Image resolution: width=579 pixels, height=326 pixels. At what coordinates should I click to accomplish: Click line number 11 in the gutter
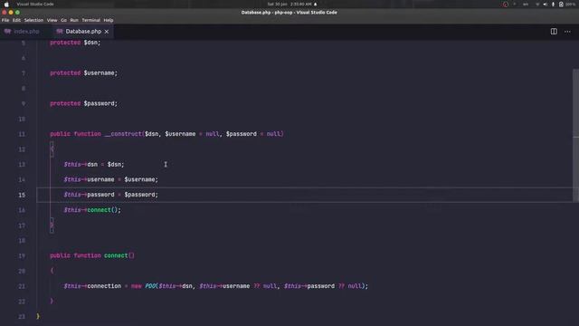[22, 134]
